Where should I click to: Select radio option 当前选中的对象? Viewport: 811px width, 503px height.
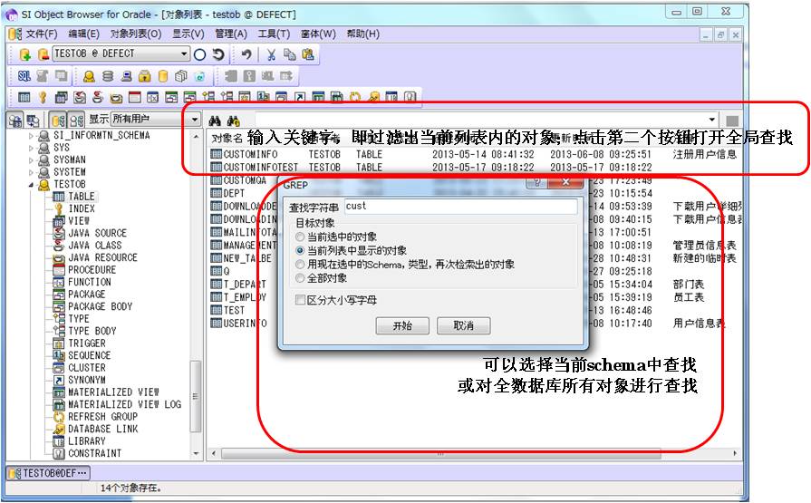point(300,237)
